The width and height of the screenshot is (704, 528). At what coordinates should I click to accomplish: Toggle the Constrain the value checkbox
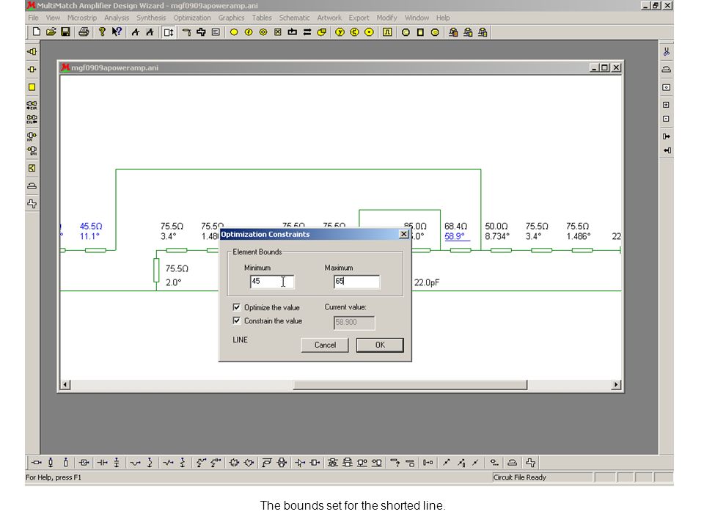(237, 320)
